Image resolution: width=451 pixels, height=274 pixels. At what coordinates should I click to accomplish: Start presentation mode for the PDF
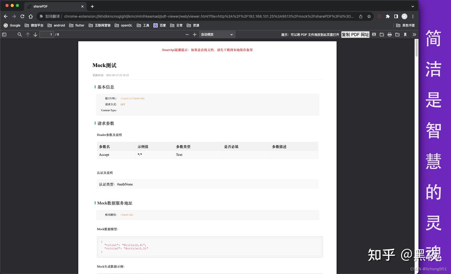tap(374, 34)
